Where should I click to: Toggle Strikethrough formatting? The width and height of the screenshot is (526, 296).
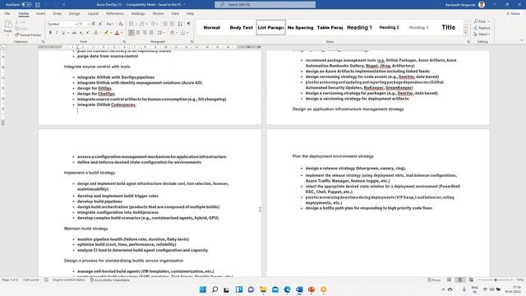tap(75, 33)
